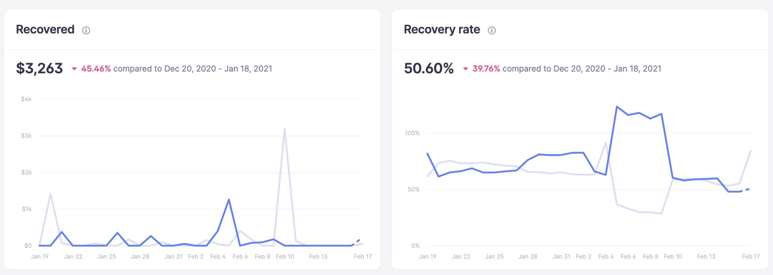Click the red down-arrow next to 39.76%
The height and width of the screenshot is (275, 773).
tap(466, 68)
